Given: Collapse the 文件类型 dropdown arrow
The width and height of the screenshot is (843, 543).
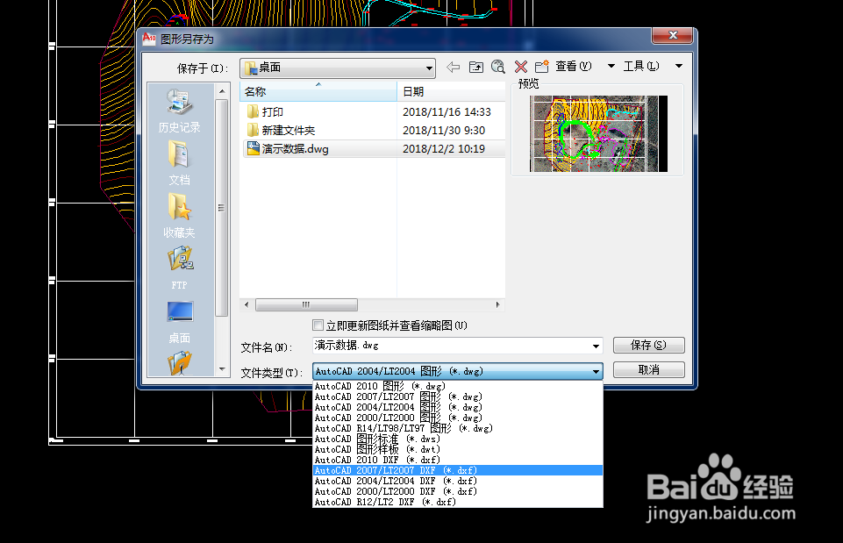Looking at the screenshot, I should point(596,371).
